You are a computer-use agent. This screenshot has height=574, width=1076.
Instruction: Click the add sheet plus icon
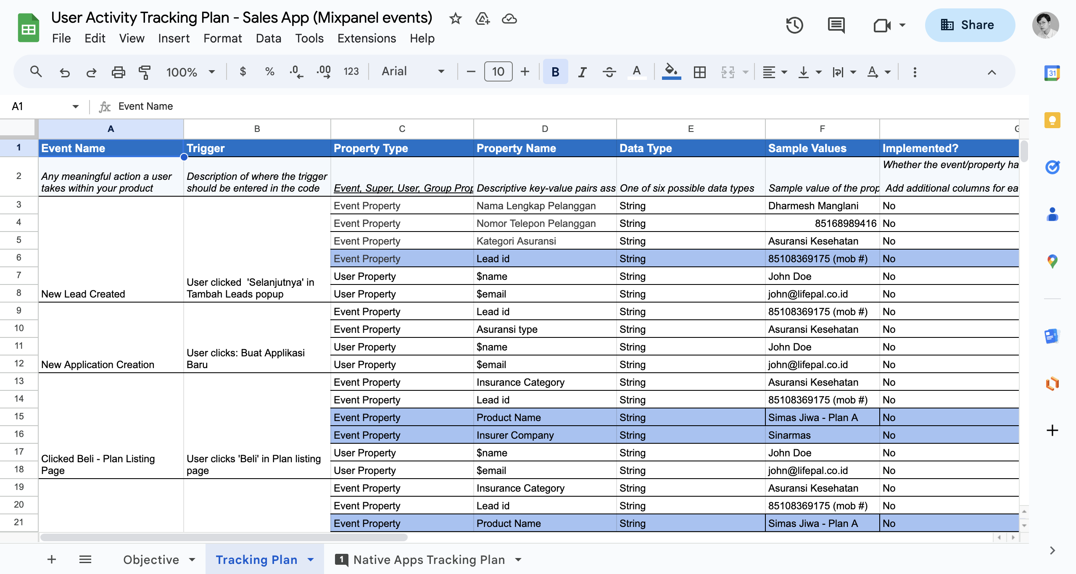[x=52, y=559]
